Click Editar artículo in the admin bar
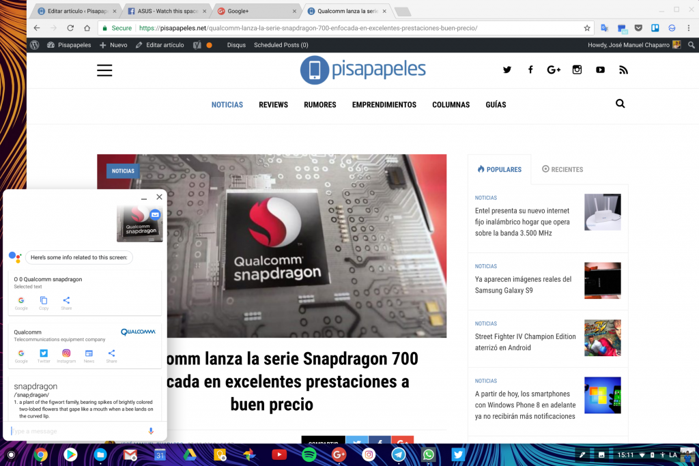 (x=160, y=45)
